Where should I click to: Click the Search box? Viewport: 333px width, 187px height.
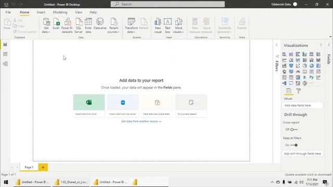[x=168, y=4]
